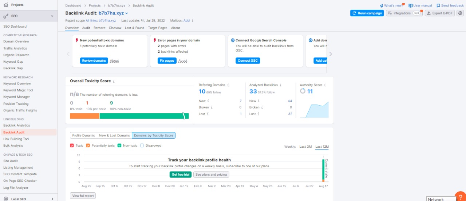Uncheck the Toxic checkbox
Screen dimensions: 466x201
pos(72,145)
